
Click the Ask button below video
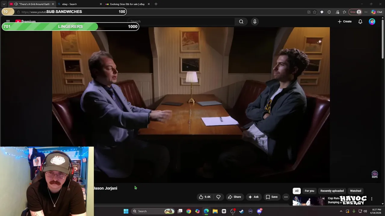tap(253, 197)
